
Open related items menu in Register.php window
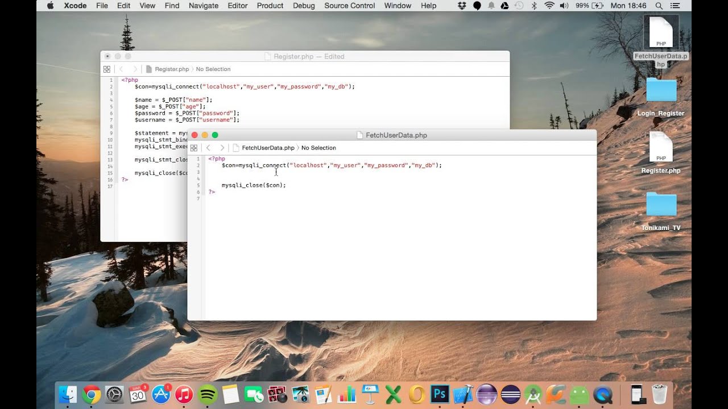[x=106, y=69]
